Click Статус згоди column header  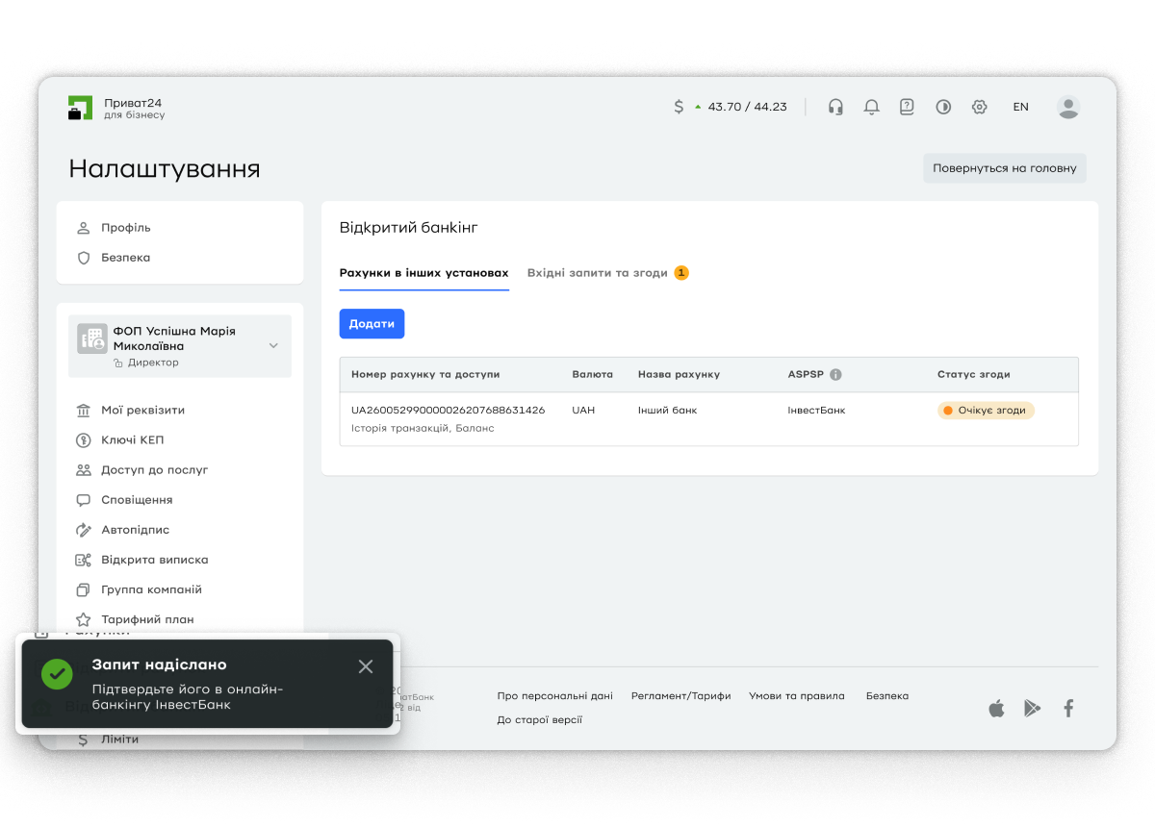(x=974, y=374)
